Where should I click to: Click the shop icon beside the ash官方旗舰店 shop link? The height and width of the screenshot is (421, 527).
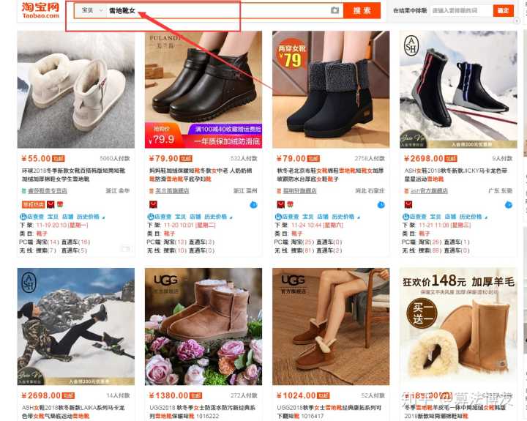click(406, 190)
